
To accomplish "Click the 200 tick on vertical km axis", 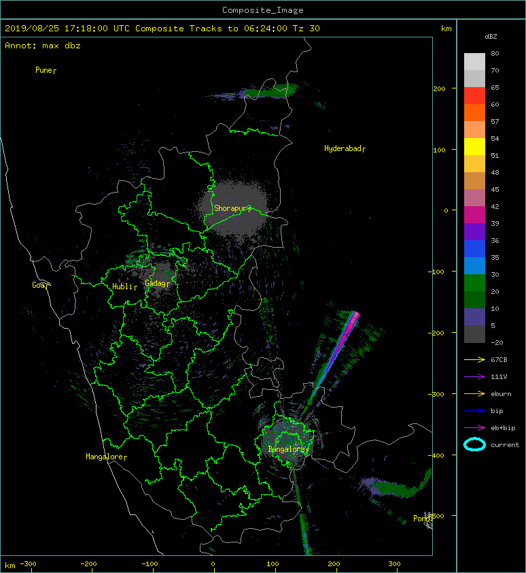I will [439, 88].
